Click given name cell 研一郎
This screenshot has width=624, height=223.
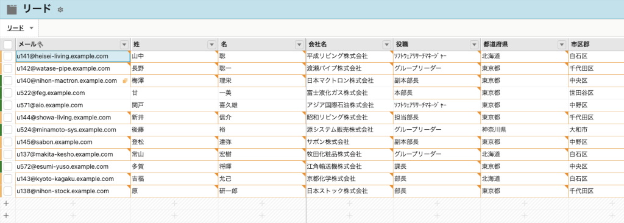(x=262, y=191)
